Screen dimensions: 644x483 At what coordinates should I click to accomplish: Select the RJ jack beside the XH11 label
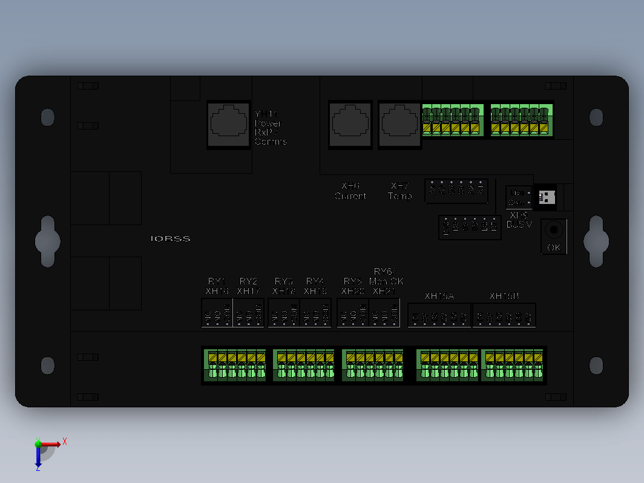pyautogui.click(x=229, y=125)
